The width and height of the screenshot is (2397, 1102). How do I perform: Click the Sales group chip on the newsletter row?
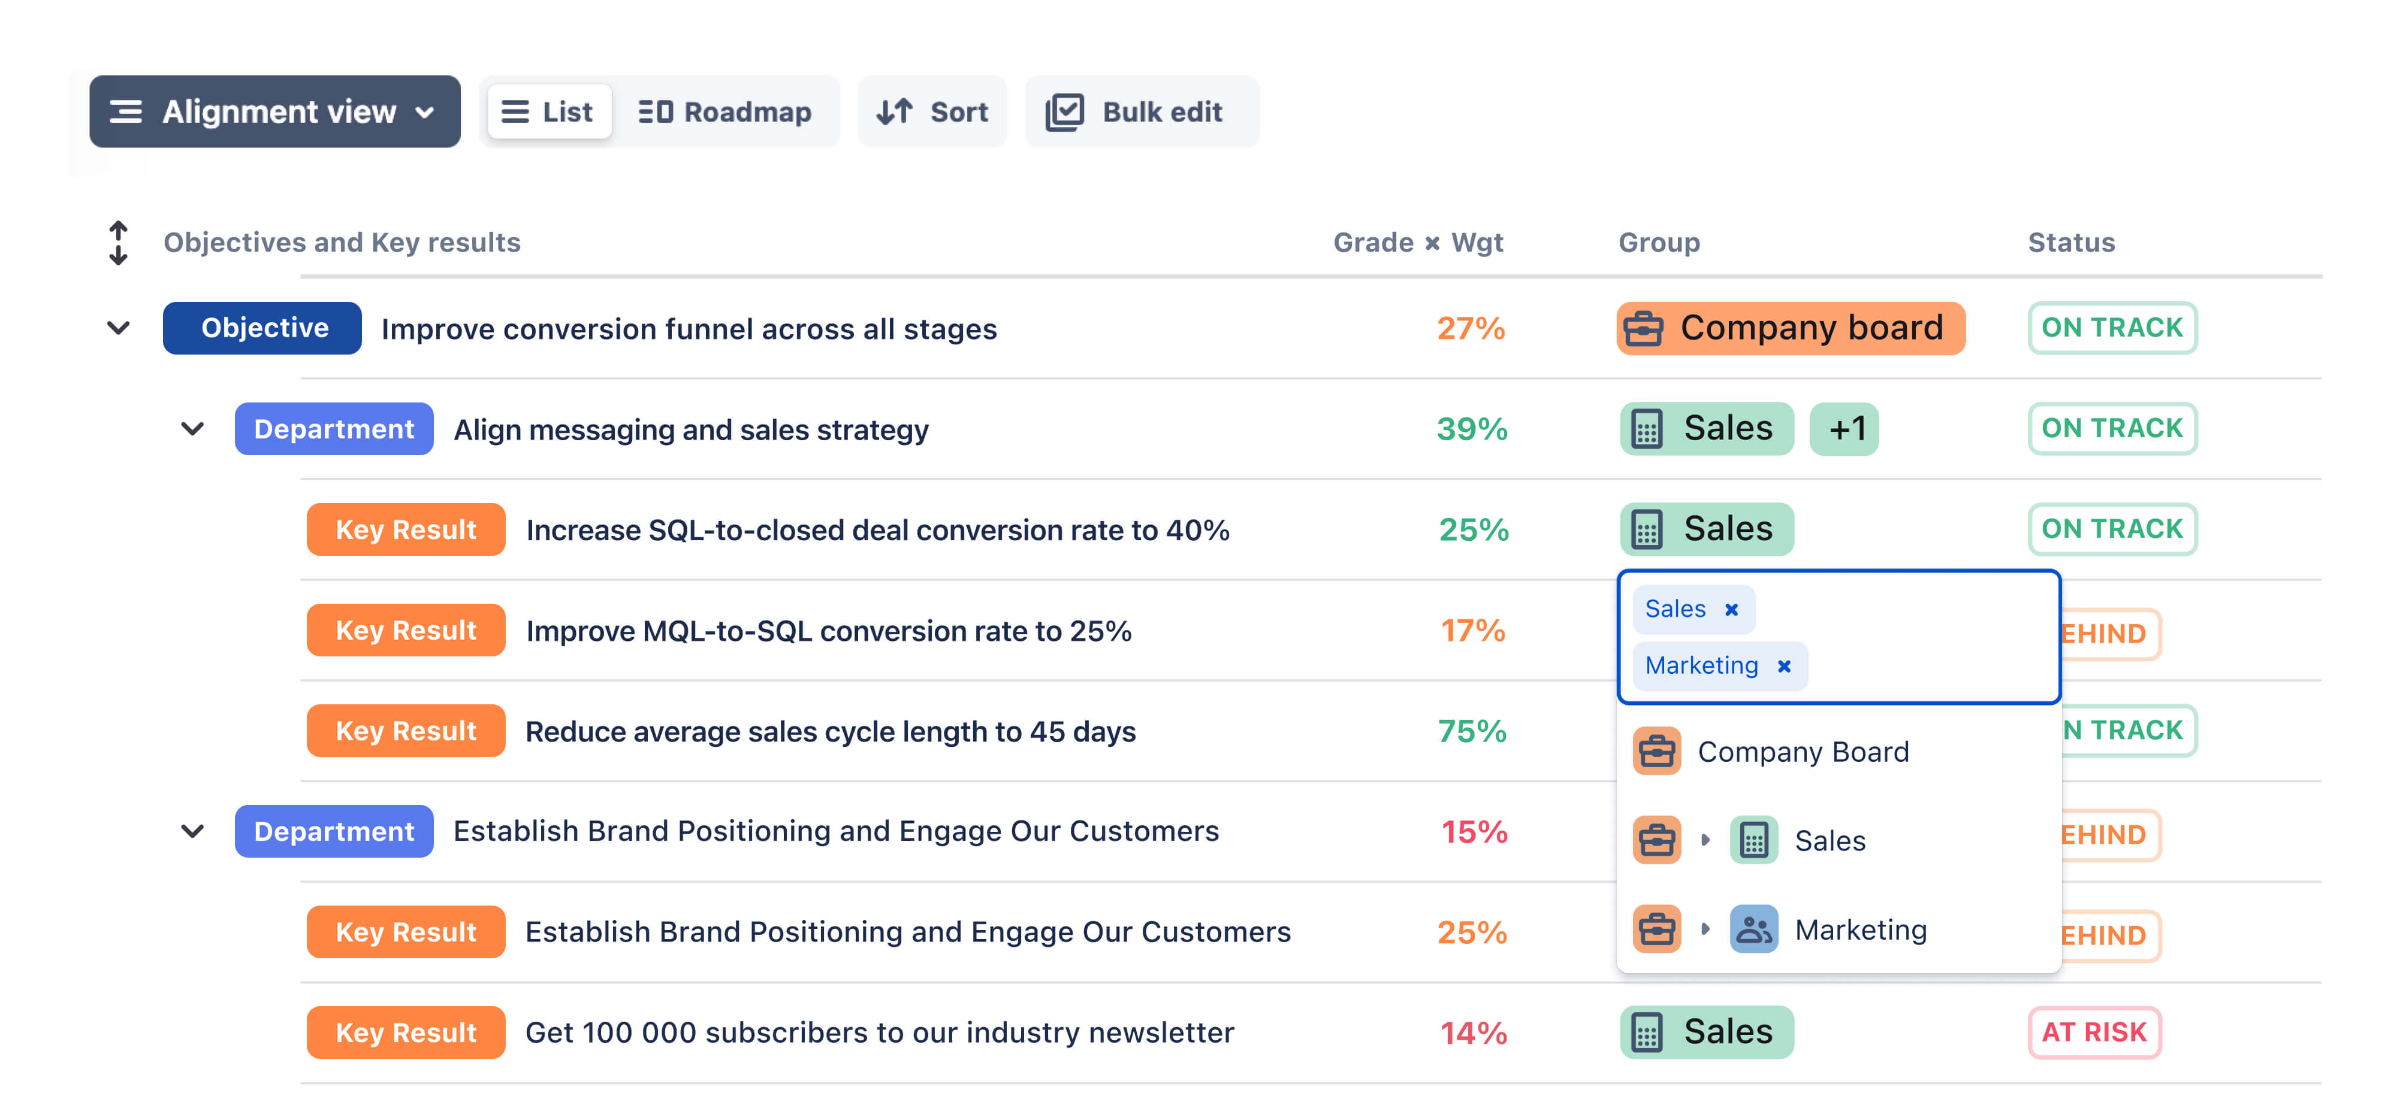click(x=1707, y=1031)
